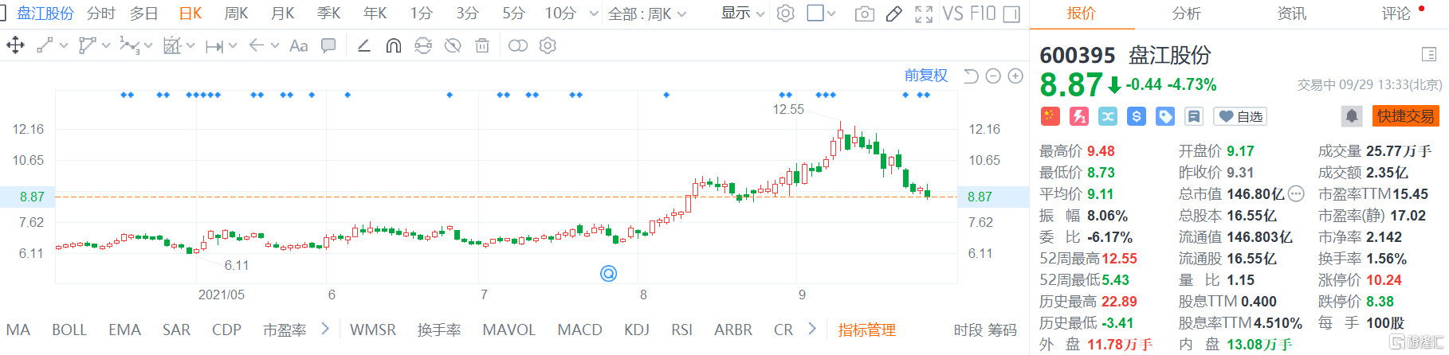Click the blue @ event marker on chart
The width and height of the screenshot is (1449, 355).
pyautogui.click(x=608, y=274)
